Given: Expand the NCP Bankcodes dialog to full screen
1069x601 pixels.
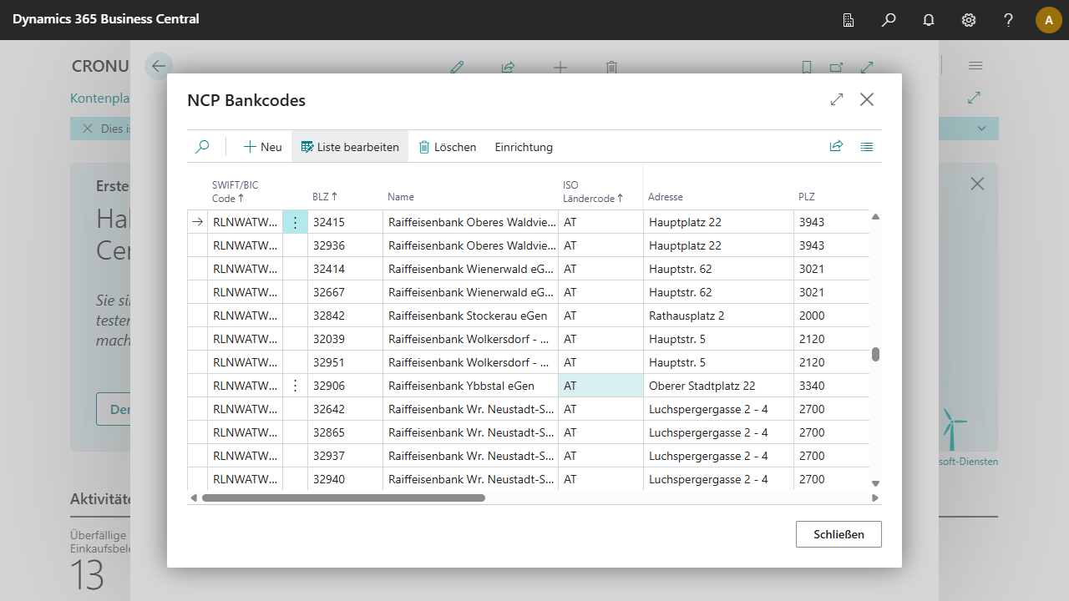Looking at the screenshot, I should [x=837, y=99].
